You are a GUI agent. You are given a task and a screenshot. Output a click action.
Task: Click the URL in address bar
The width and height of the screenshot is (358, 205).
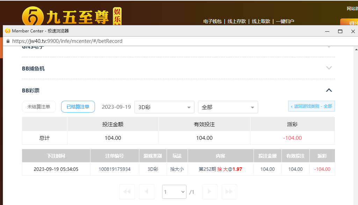[67, 41]
